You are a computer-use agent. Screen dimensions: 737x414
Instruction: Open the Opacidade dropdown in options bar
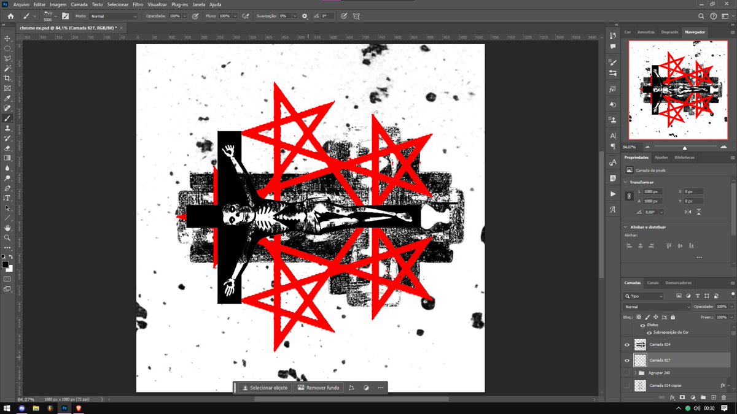[x=185, y=16]
